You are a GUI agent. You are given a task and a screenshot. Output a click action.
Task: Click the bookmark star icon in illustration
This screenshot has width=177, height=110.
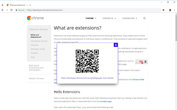click(137, 62)
